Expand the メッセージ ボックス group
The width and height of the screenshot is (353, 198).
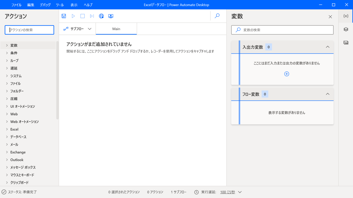[7, 167]
